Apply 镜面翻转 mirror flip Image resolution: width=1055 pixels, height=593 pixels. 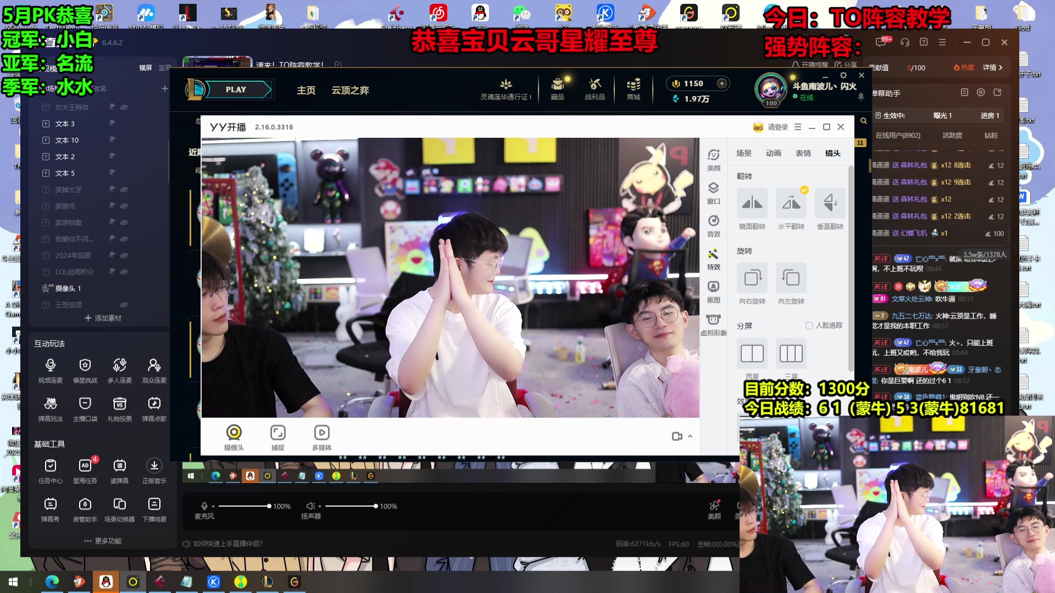coord(752,209)
